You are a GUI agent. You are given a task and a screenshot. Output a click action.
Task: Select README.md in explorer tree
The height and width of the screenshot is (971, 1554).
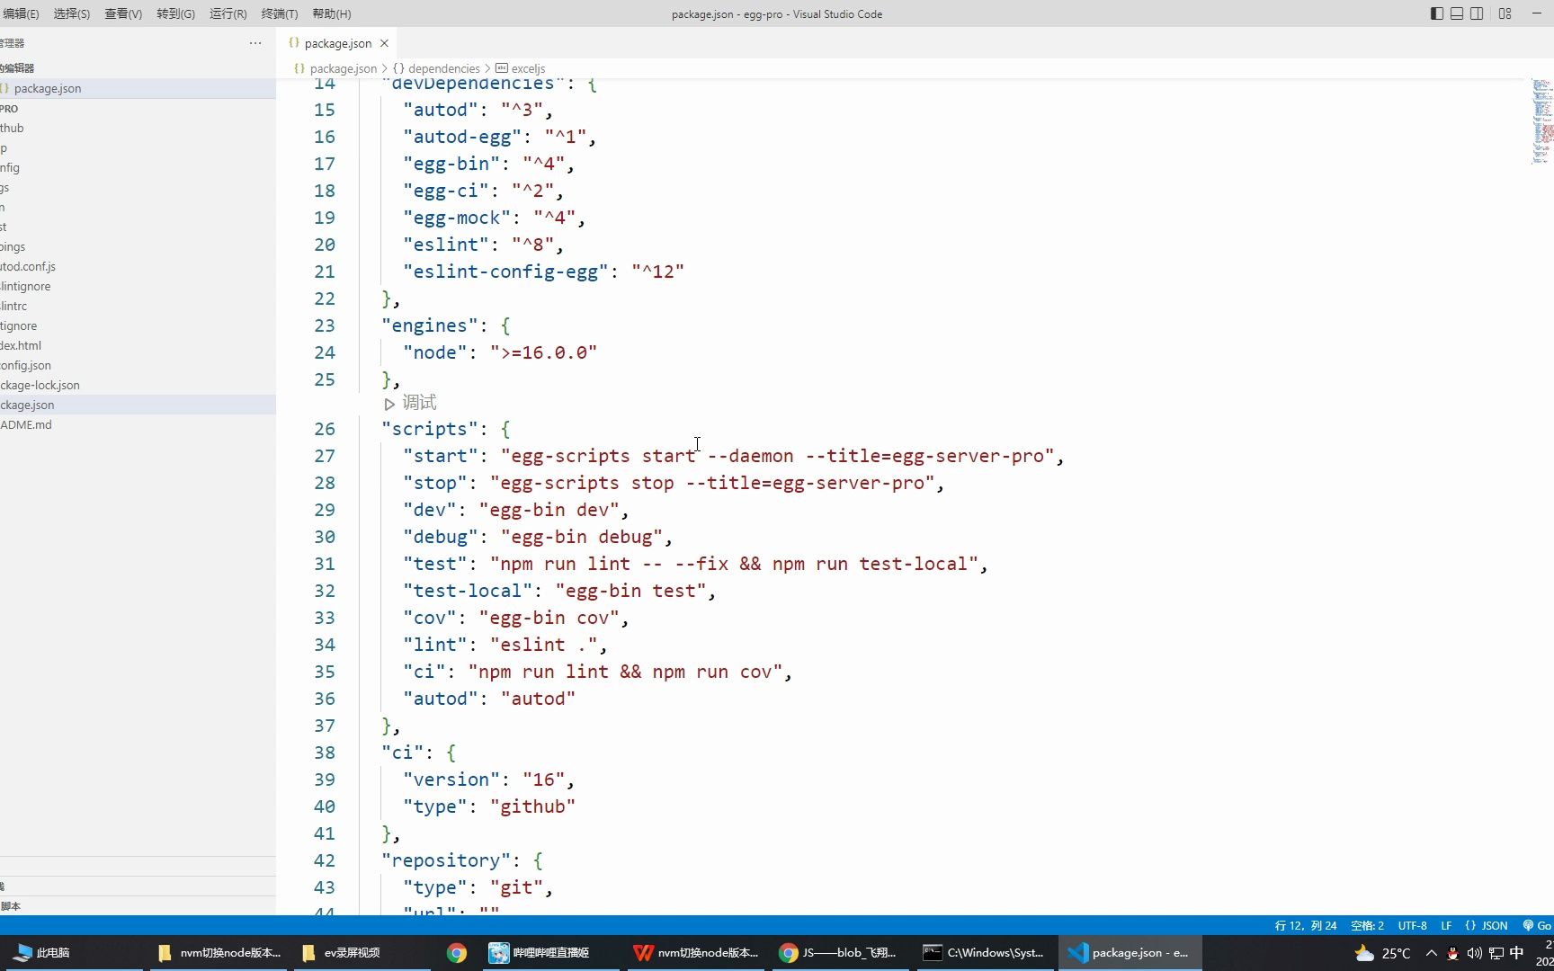point(138,424)
